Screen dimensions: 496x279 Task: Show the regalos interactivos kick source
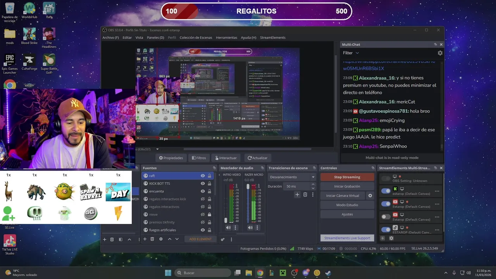[203, 199]
